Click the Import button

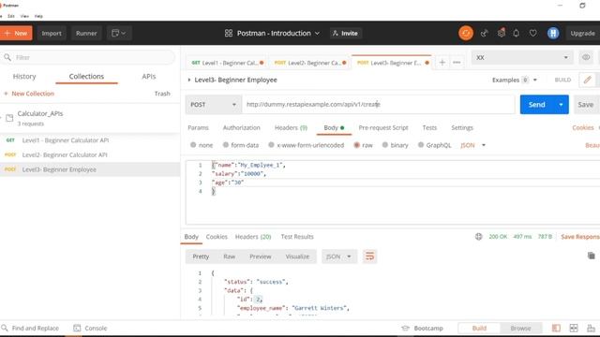52,34
